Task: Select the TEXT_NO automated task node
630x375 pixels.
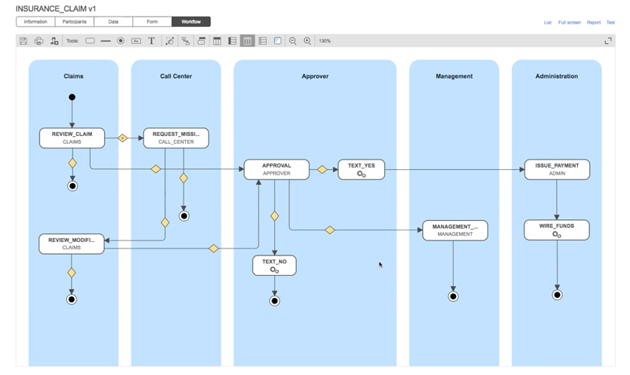Action: (x=274, y=266)
